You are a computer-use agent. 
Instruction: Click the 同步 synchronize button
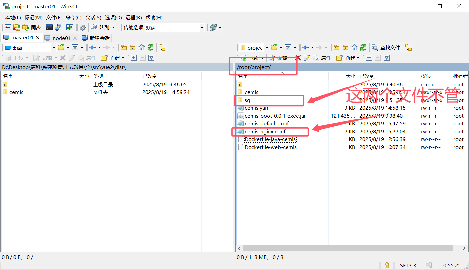pyautogui.click(x=32, y=28)
